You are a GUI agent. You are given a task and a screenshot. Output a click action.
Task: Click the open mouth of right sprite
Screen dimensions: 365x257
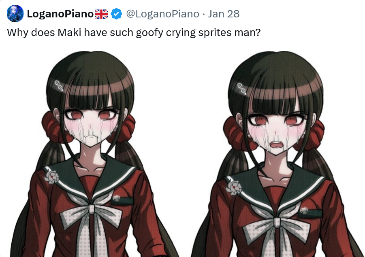point(276,145)
